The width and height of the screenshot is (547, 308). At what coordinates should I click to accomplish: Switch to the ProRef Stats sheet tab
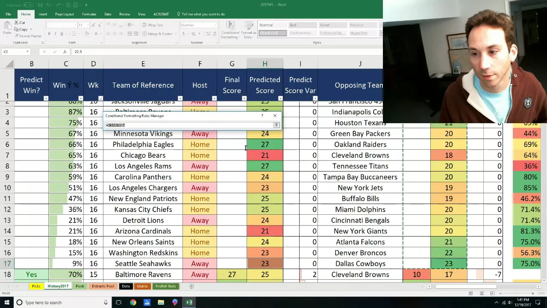coord(165,286)
